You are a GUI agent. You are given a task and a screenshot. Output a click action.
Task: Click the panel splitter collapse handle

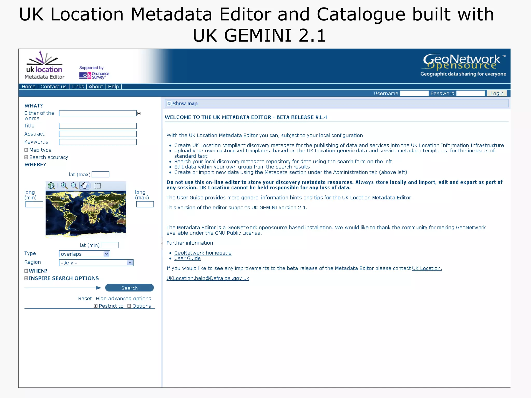point(162,243)
